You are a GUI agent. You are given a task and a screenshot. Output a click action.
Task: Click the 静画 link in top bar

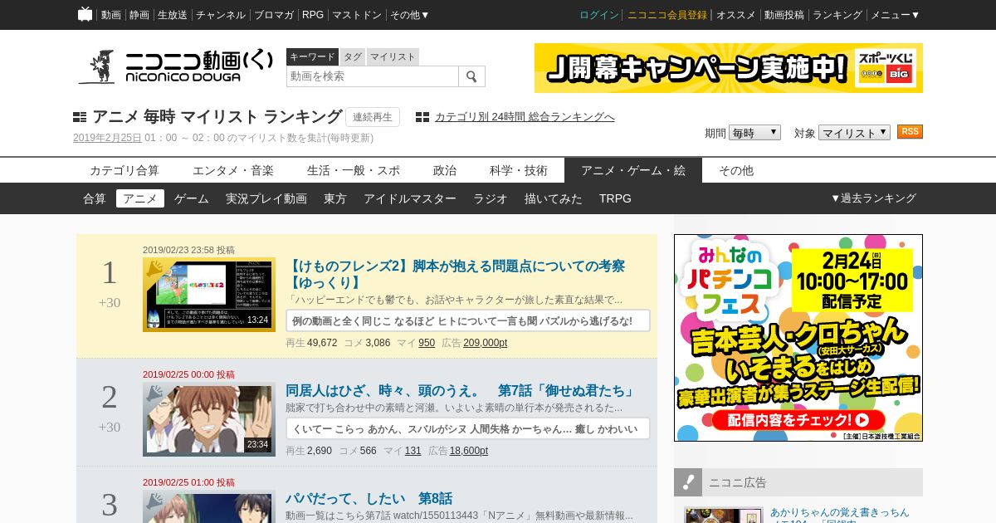click(139, 15)
